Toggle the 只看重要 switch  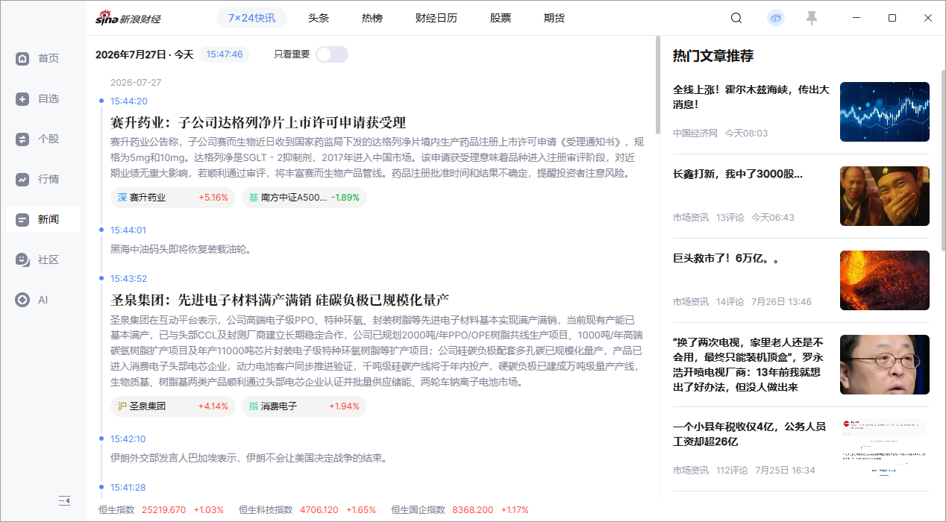[x=332, y=54]
